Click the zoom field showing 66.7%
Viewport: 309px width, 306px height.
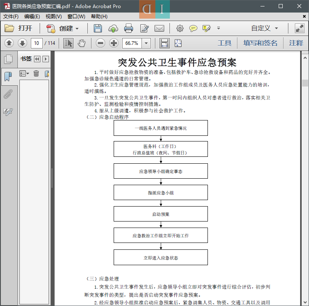click(x=131, y=43)
